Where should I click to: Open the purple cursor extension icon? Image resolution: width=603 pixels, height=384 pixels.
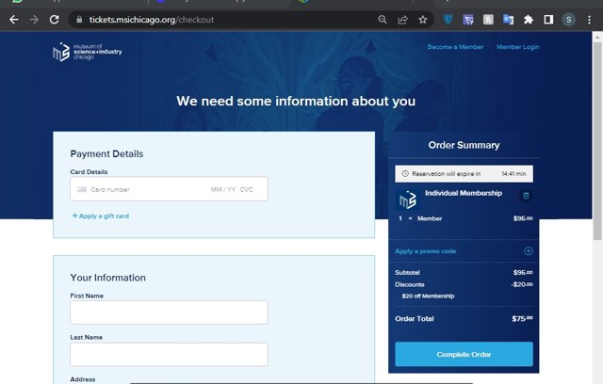tap(468, 20)
